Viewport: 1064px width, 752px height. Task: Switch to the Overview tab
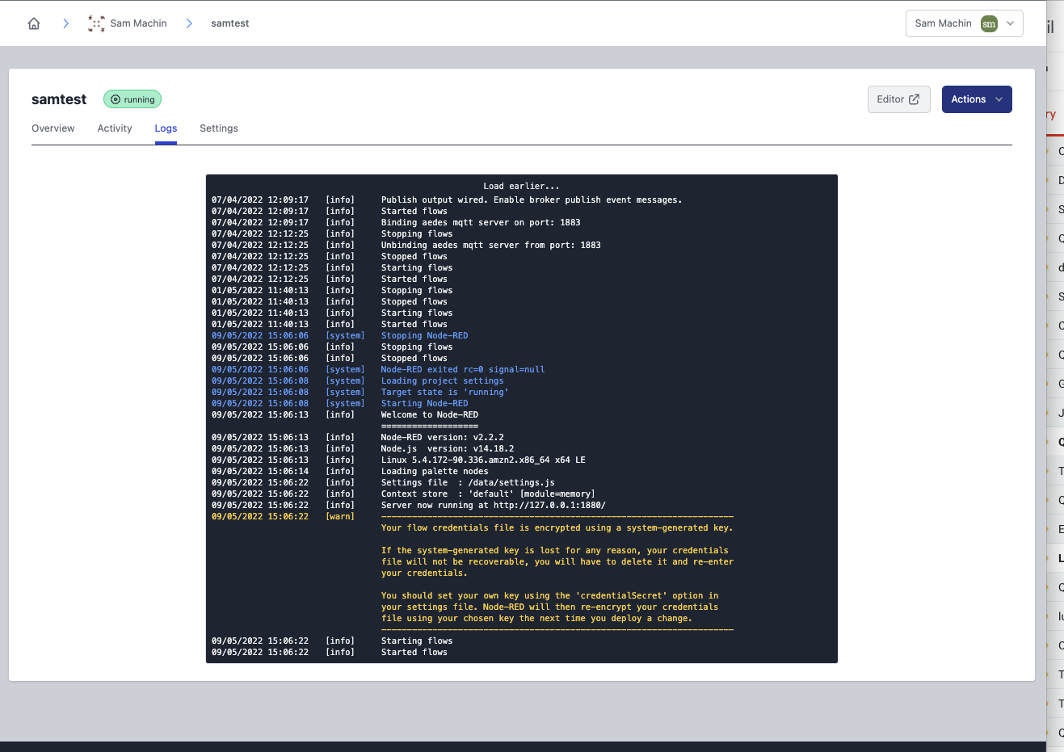53,128
